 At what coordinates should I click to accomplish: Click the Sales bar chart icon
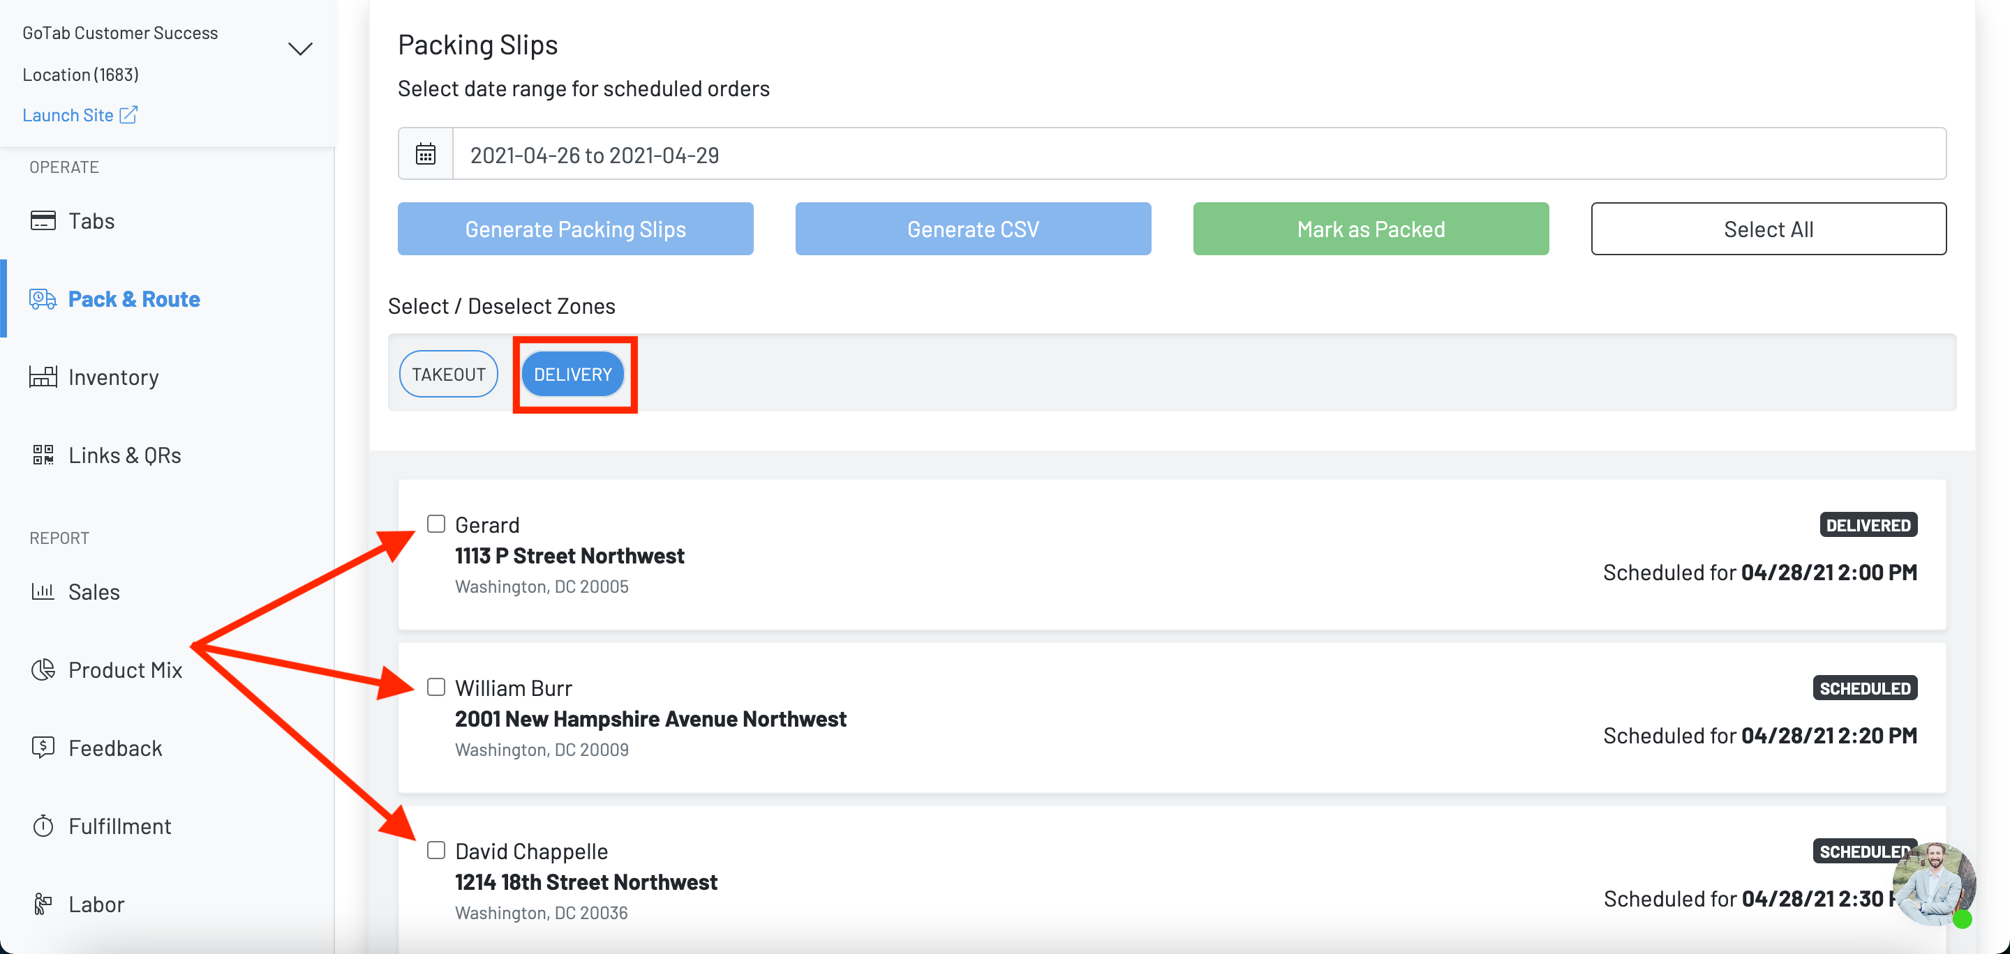coord(43,591)
